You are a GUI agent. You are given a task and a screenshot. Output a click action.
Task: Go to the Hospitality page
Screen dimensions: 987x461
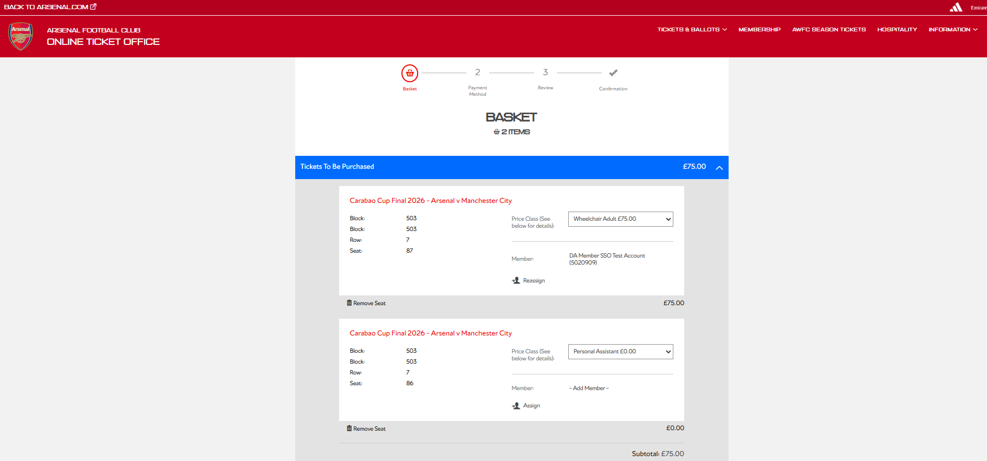pos(897,30)
